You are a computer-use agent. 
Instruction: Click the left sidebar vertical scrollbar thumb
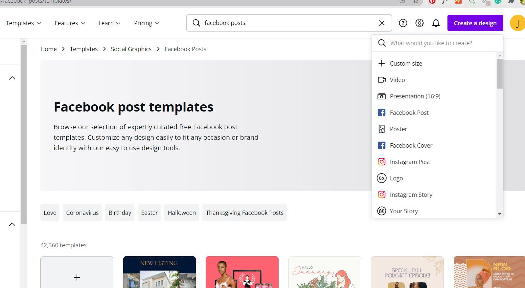(24, 134)
